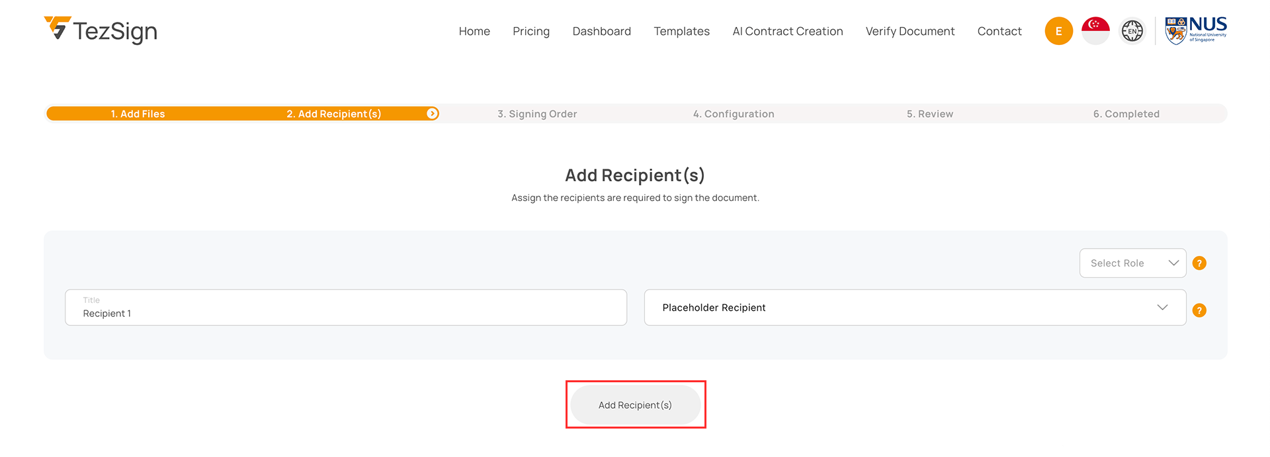Go to the Dashboard menu item
Image resolution: width=1270 pixels, height=457 pixels.
tap(601, 31)
